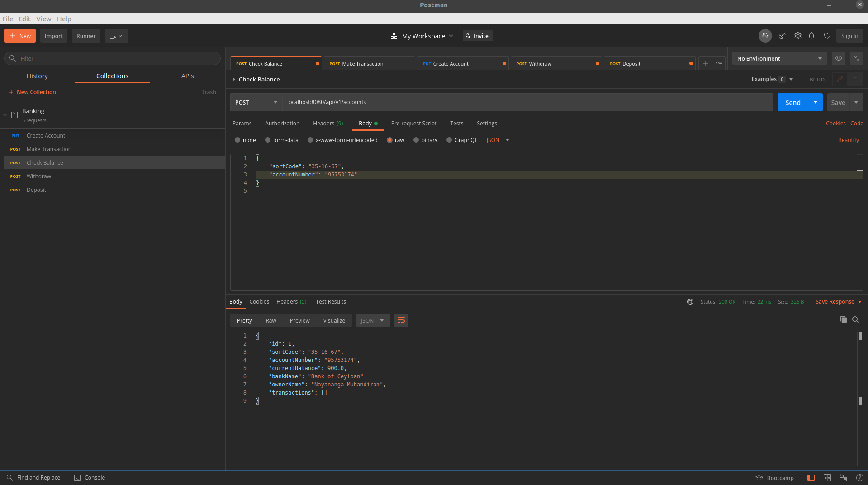Switch to the APIs tab
868x485 pixels.
(x=188, y=76)
